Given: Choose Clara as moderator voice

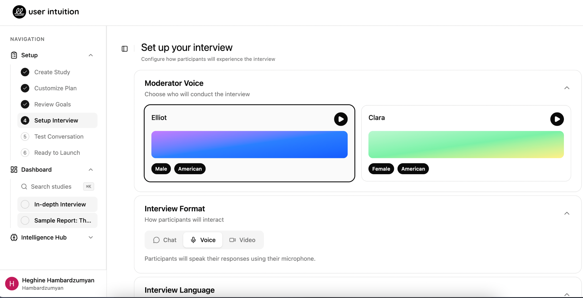Looking at the screenshot, I should [x=466, y=143].
